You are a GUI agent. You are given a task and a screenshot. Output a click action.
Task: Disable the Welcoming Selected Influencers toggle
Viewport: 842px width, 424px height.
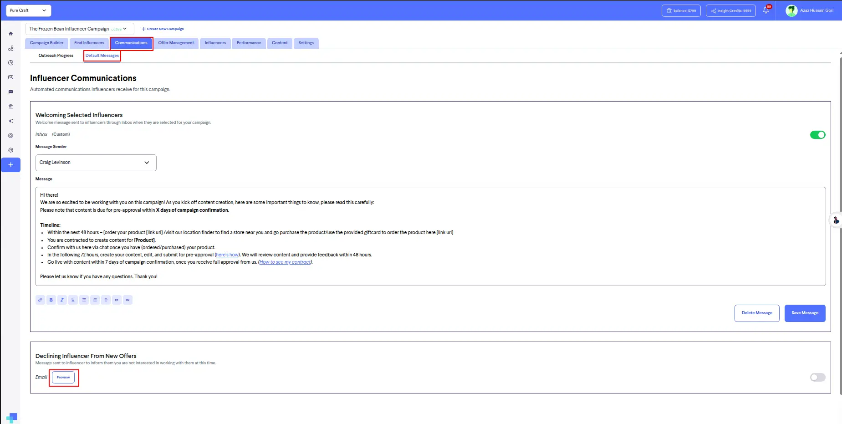(x=817, y=135)
